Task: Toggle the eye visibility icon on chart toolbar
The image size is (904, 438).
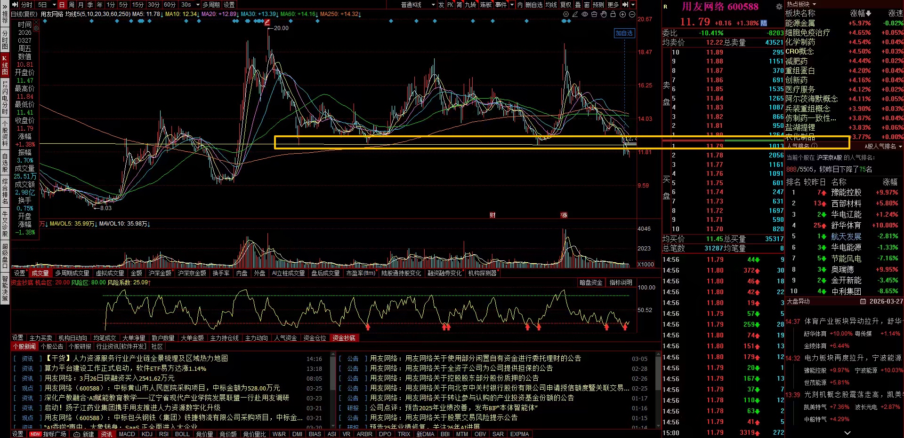Action: [585, 14]
